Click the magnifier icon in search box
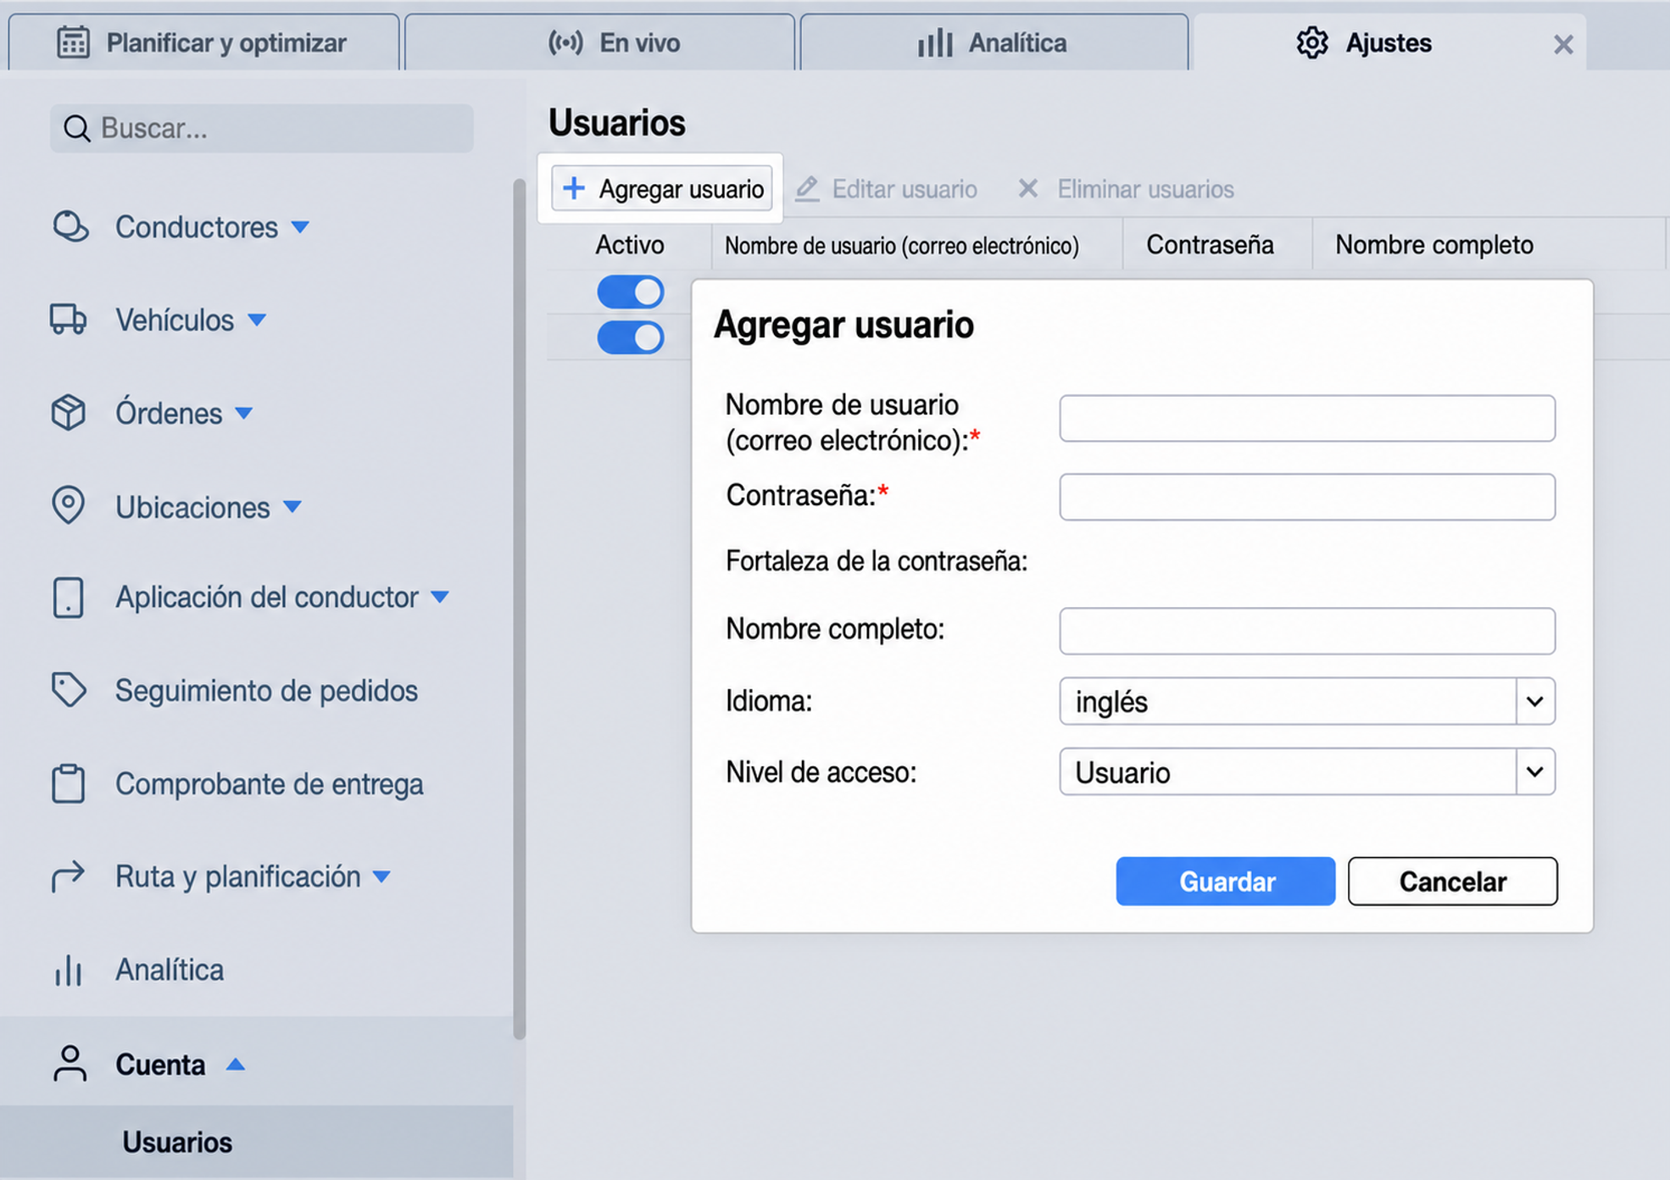The width and height of the screenshot is (1670, 1180). click(x=77, y=129)
